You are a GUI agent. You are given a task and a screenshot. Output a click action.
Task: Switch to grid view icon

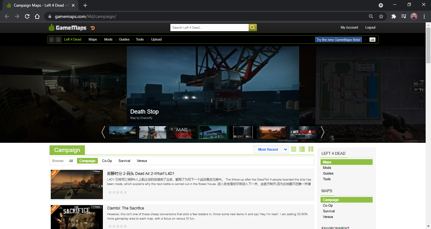311,149
